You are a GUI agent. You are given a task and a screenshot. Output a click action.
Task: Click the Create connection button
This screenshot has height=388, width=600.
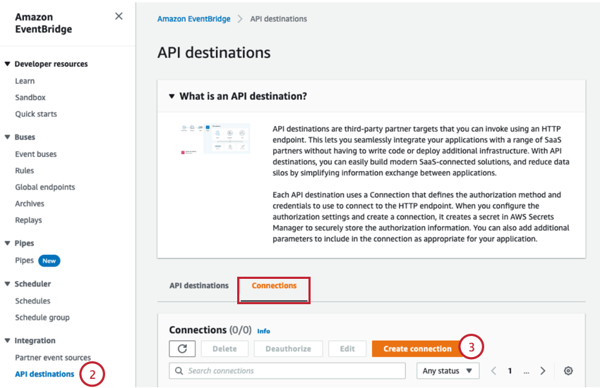click(417, 349)
